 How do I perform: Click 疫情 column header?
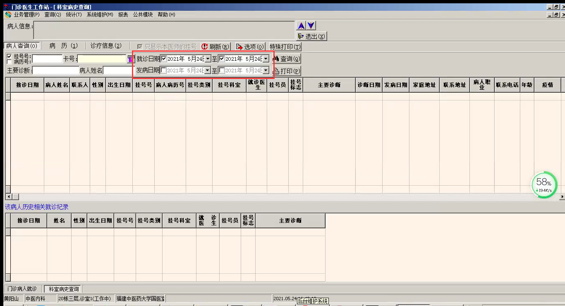click(x=548, y=85)
